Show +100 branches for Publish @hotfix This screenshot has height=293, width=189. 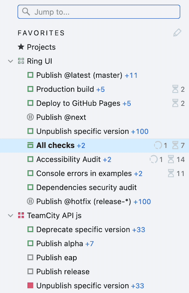142,201
